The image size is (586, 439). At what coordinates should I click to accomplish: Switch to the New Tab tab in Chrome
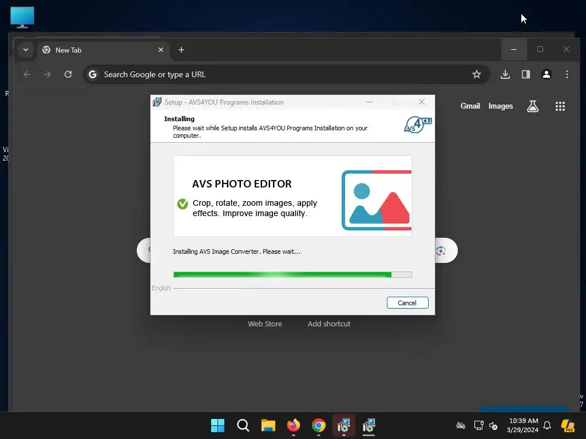click(104, 50)
